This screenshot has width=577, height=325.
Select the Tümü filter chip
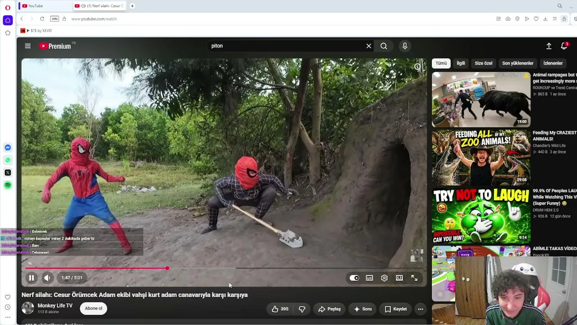441,63
